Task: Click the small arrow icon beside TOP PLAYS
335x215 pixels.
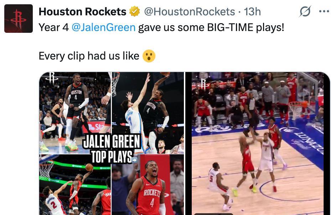Action: point(135,160)
